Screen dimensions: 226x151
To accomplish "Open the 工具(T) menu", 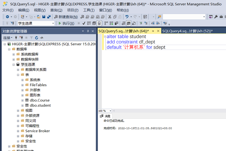I will pos(89,10).
